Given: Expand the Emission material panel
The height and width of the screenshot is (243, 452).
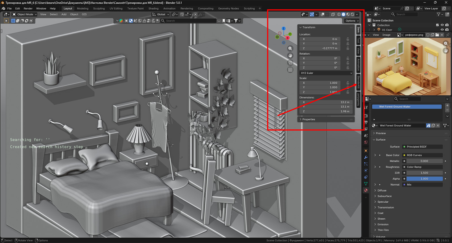Looking at the screenshot, I should [x=383, y=224].
